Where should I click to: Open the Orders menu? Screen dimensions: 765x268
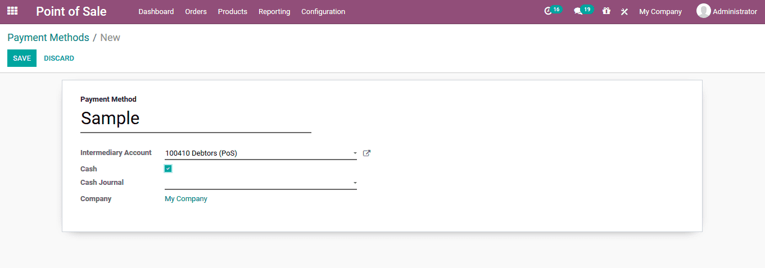196,11
